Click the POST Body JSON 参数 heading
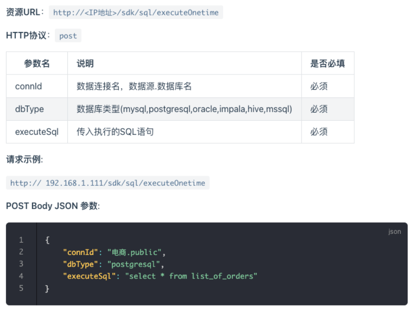 53,206
